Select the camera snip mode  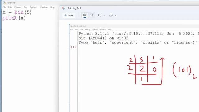click(x=85, y=15)
